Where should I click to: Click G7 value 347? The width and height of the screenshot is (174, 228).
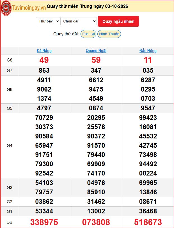(x=96, y=70)
